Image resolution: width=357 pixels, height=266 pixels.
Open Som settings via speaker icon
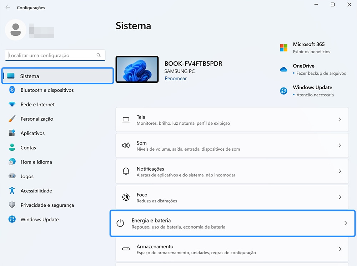[x=126, y=145]
